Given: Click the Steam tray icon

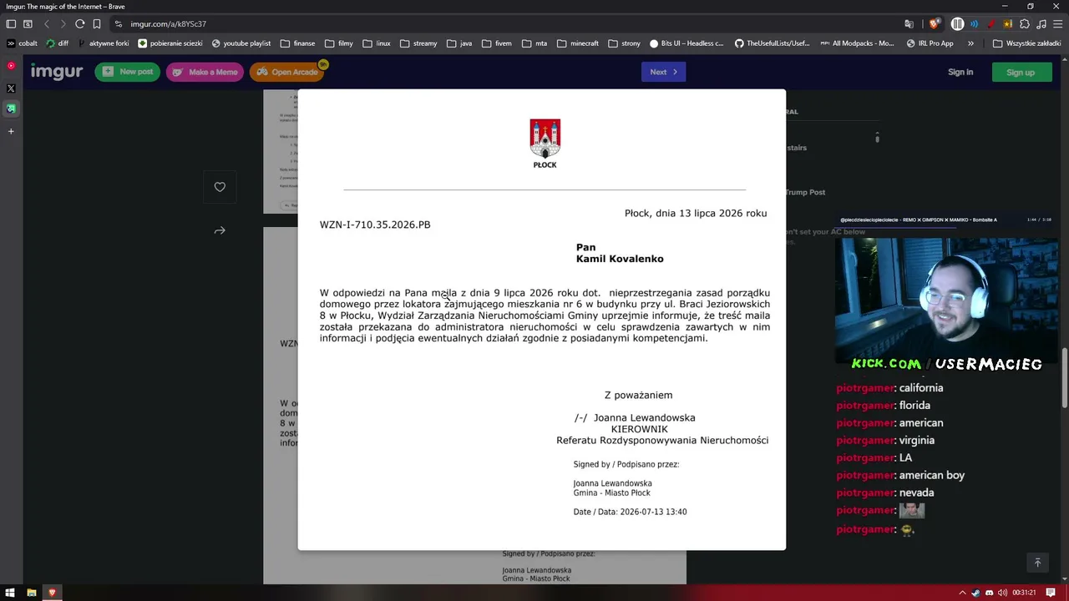Looking at the screenshot, I should pos(975,593).
